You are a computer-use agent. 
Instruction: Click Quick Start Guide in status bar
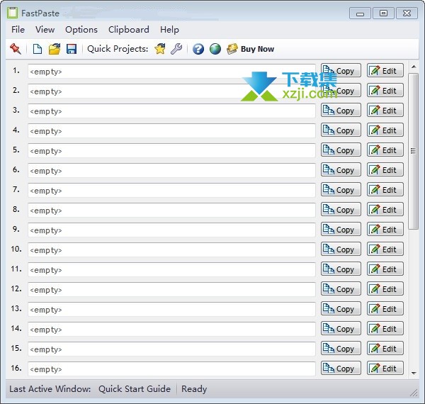[x=135, y=389]
